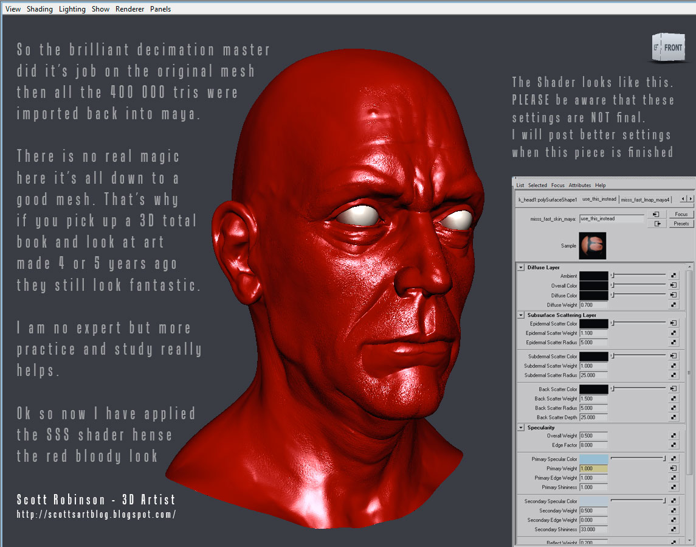
Task: Click the Epidermal Scatter Weight map button
Action: [674, 333]
